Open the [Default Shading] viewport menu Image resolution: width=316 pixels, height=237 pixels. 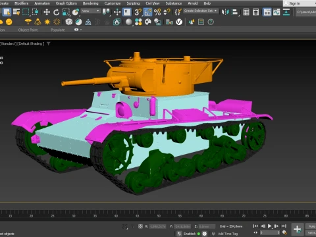(x=31, y=43)
